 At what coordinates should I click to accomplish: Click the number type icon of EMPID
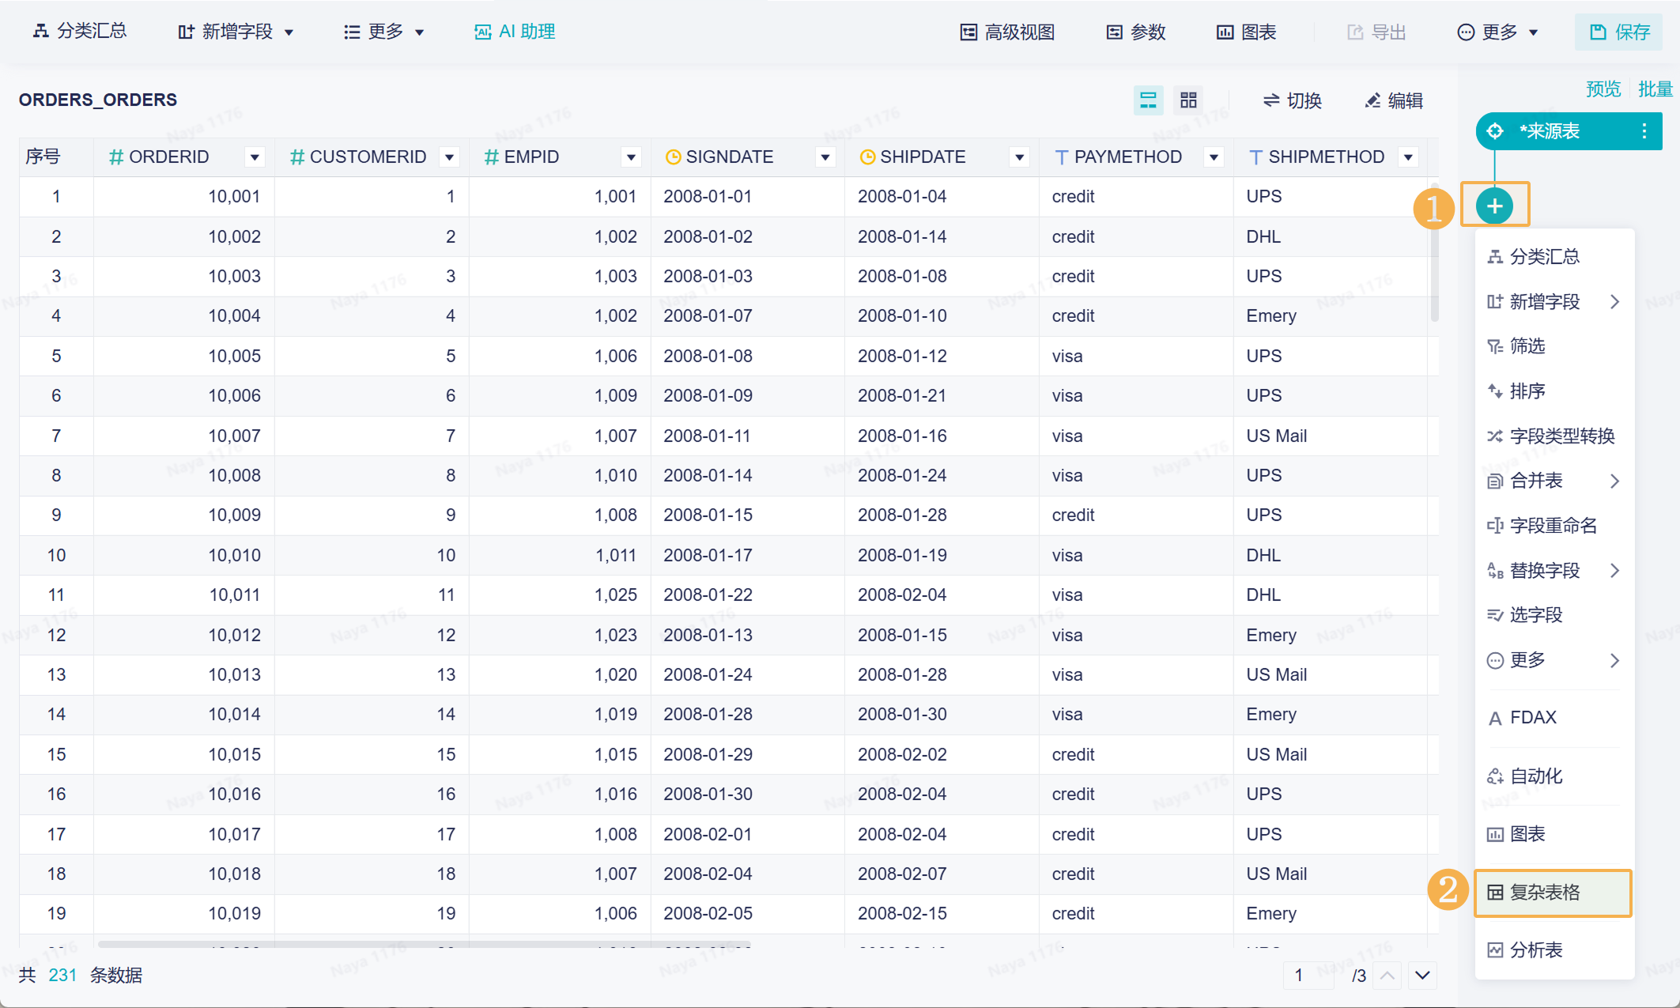tap(491, 157)
